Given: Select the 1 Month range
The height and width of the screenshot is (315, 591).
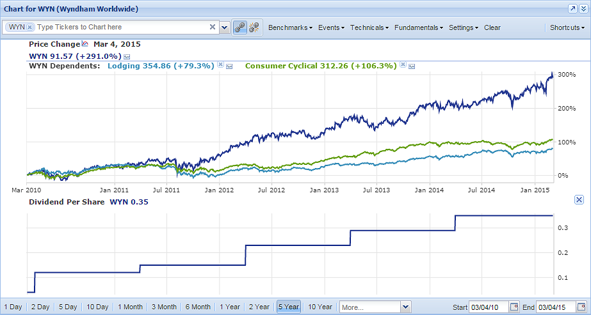Looking at the screenshot, I should click(130, 307).
